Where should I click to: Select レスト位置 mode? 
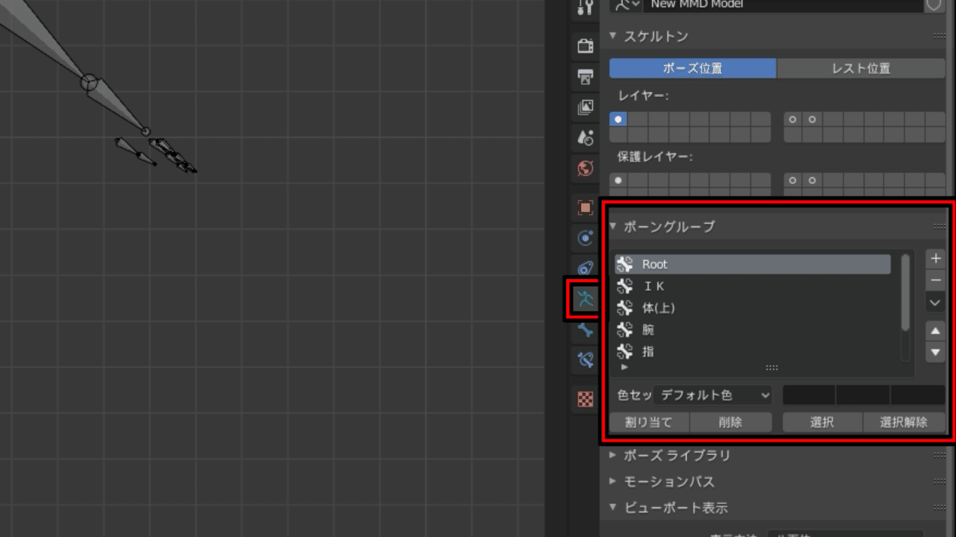point(861,68)
